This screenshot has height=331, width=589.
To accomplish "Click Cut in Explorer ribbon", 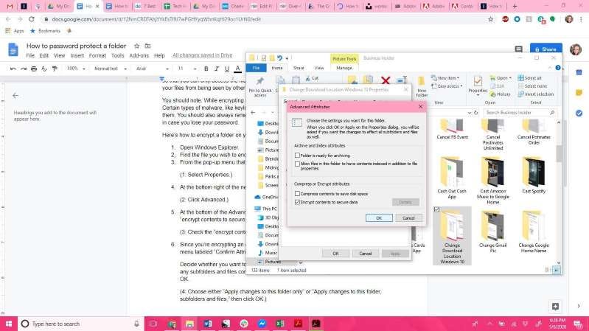I will (312, 78).
